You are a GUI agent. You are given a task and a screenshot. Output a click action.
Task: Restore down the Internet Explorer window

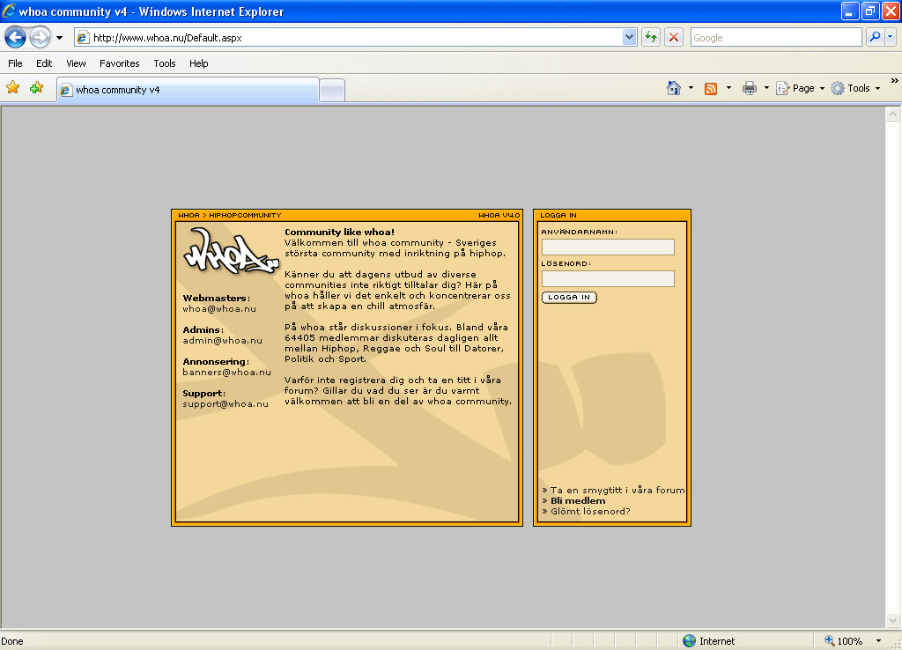(870, 11)
